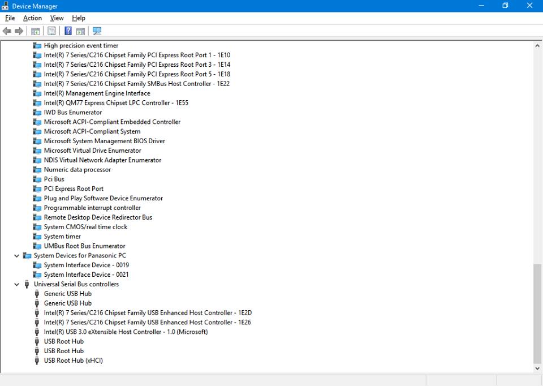Select Microsoft ACPI-Compliant System

92,131
